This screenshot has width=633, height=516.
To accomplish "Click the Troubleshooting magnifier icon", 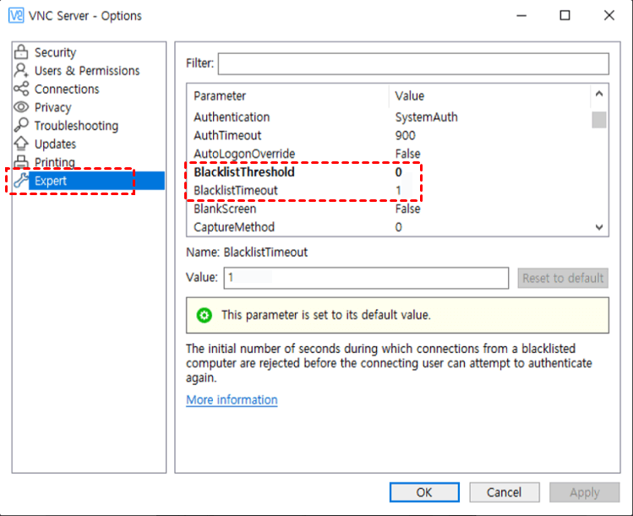I will [21, 125].
